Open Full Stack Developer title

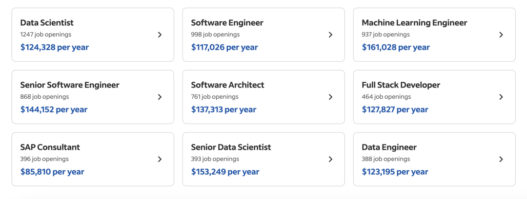click(x=401, y=85)
